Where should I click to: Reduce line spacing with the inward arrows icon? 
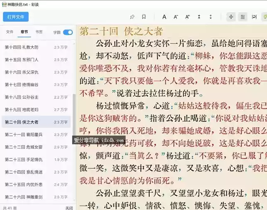[199, 17]
